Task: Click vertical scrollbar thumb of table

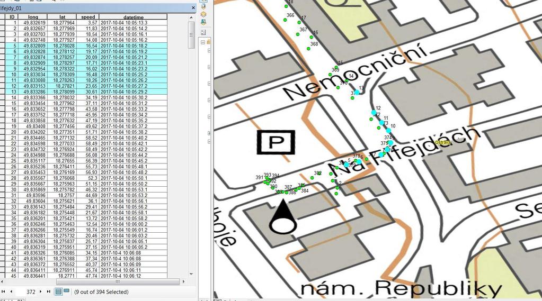Action: [191, 34]
